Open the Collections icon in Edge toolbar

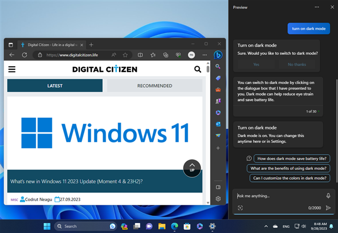[x=165, y=55]
